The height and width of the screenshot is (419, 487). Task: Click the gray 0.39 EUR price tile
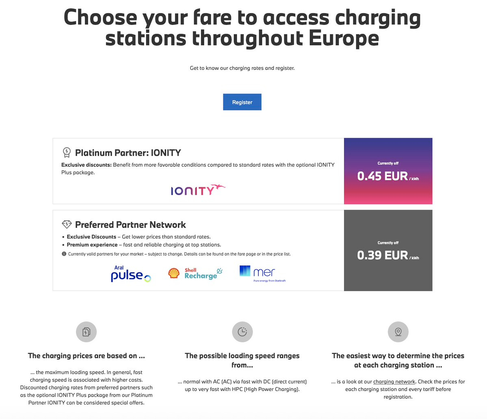(388, 250)
